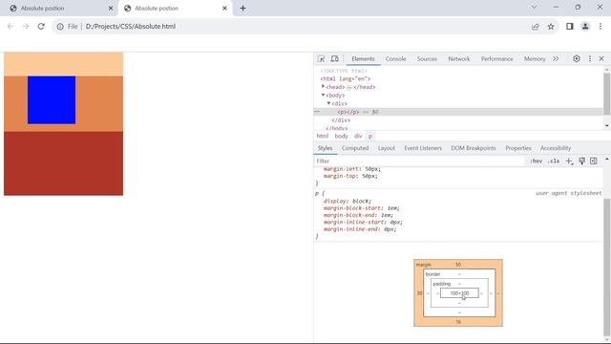Collapse the div element node
The width and height of the screenshot is (611, 344).
[328, 103]
